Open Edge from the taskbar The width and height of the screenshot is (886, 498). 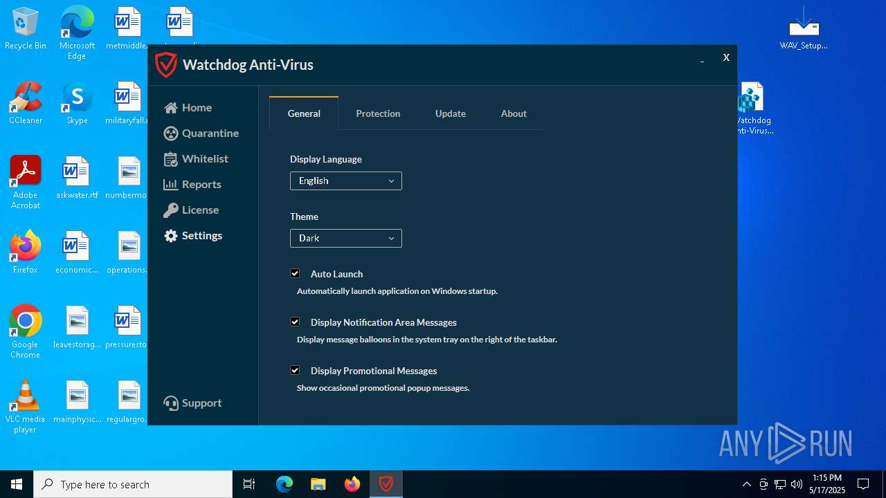tap(284, 484)
